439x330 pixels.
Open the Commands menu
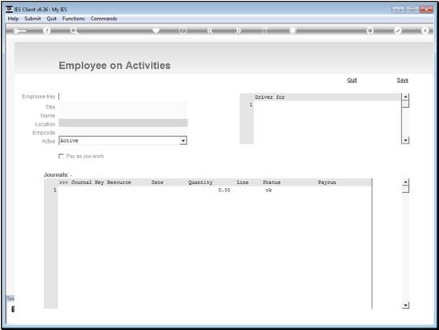(104, 19)
